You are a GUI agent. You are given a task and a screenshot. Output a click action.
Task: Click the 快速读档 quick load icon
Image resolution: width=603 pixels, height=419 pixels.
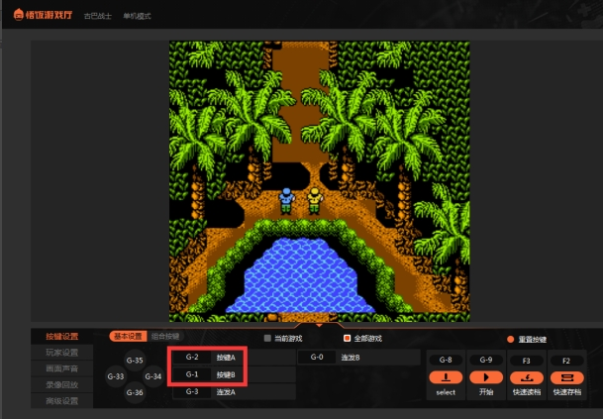point(527,377)
